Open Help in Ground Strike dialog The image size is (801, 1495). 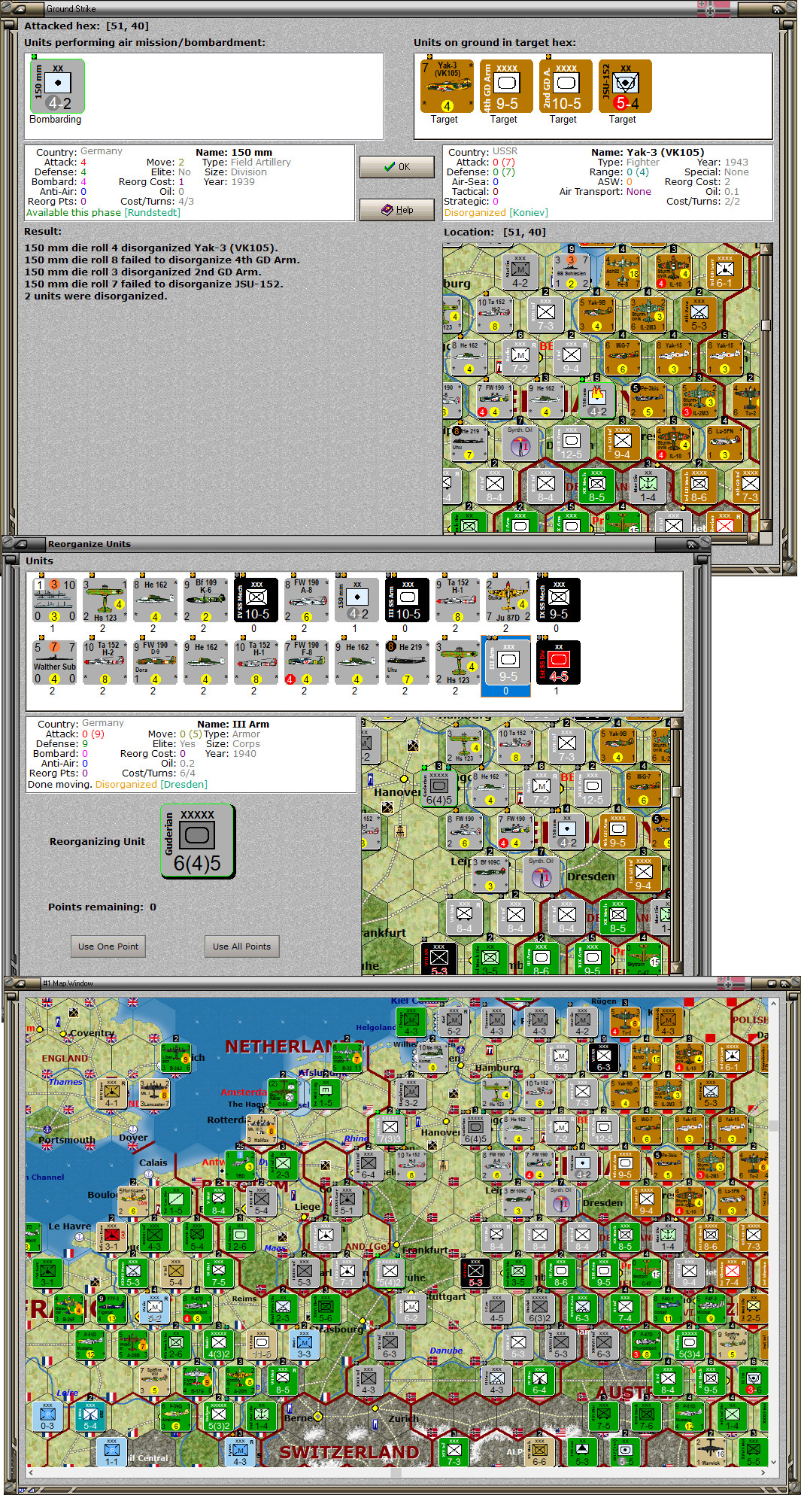pyautogui.click(x=396, y=209)
